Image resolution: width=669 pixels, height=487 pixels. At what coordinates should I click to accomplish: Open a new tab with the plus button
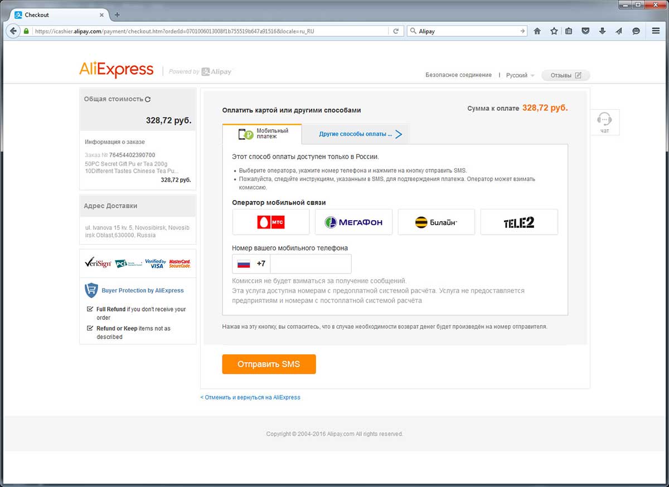[117, 15]
